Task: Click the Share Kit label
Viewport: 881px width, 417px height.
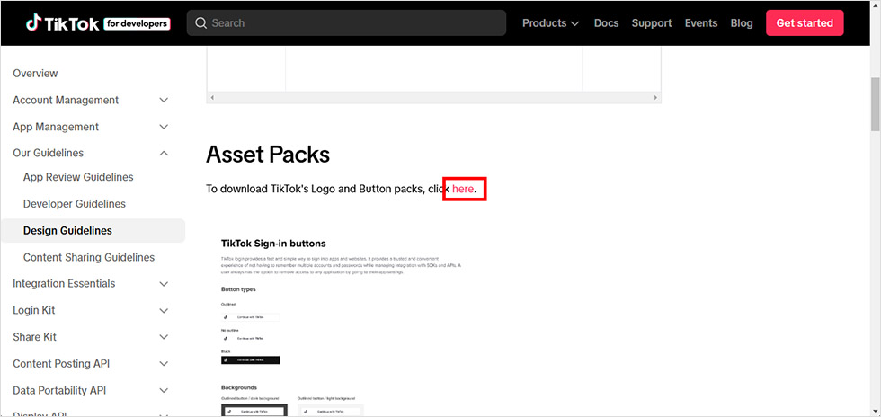Action: (x=35, y=337)
